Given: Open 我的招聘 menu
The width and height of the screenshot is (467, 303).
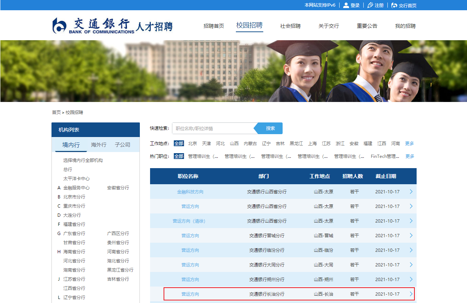Looking at the screenshot, I should tap(405, 26).
